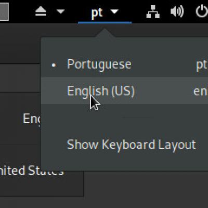Viewport: 208px width, 208px height.
Task: Choose the Portuguese input source
Action: click(124, 64)
